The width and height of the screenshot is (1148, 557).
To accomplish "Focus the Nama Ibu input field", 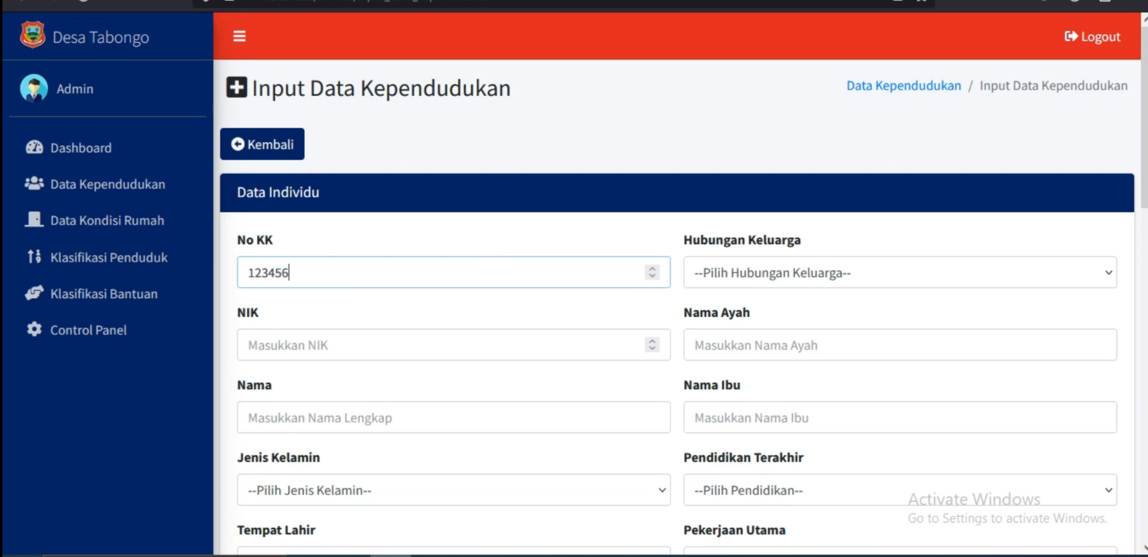I will pos(900,417).
